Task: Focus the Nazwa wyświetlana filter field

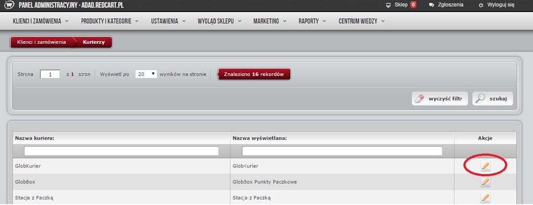Action: click(x=342, y=151)
